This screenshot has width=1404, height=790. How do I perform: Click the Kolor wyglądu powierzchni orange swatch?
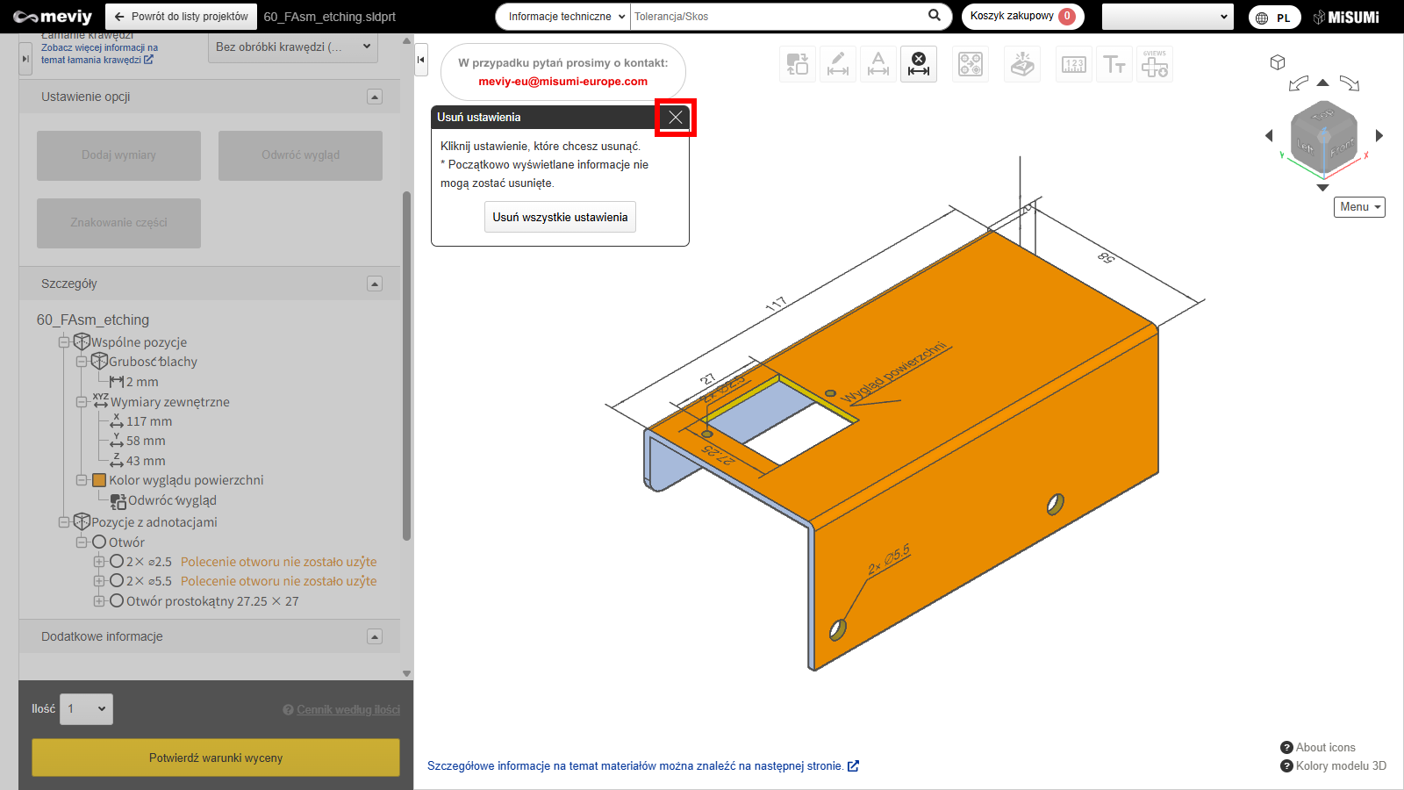tap(99, 480)
